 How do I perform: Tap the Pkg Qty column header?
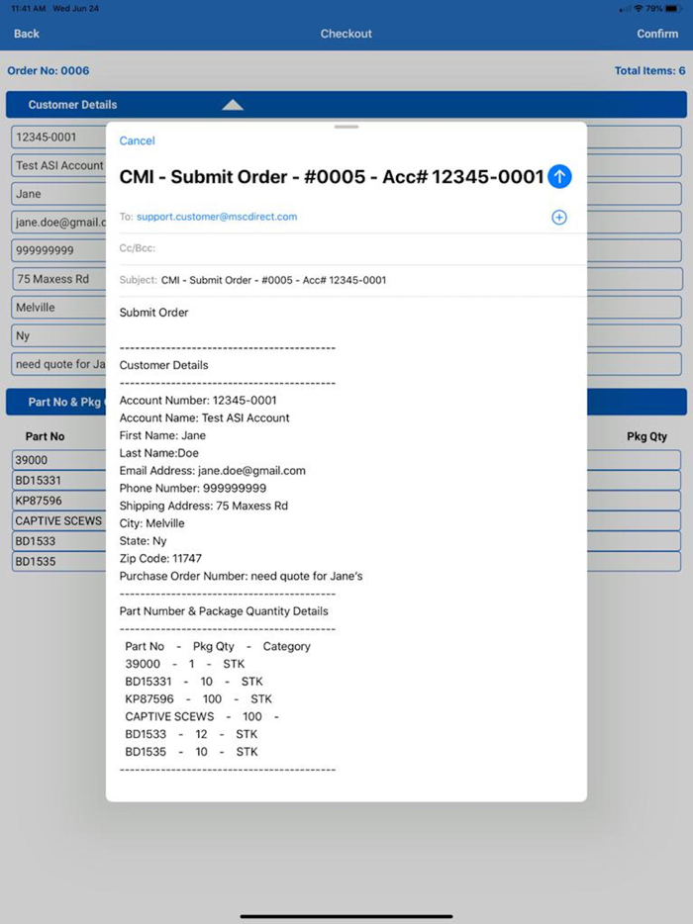click(646, 436)
